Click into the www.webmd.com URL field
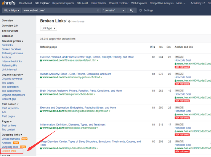 click(x=59, y=10)
